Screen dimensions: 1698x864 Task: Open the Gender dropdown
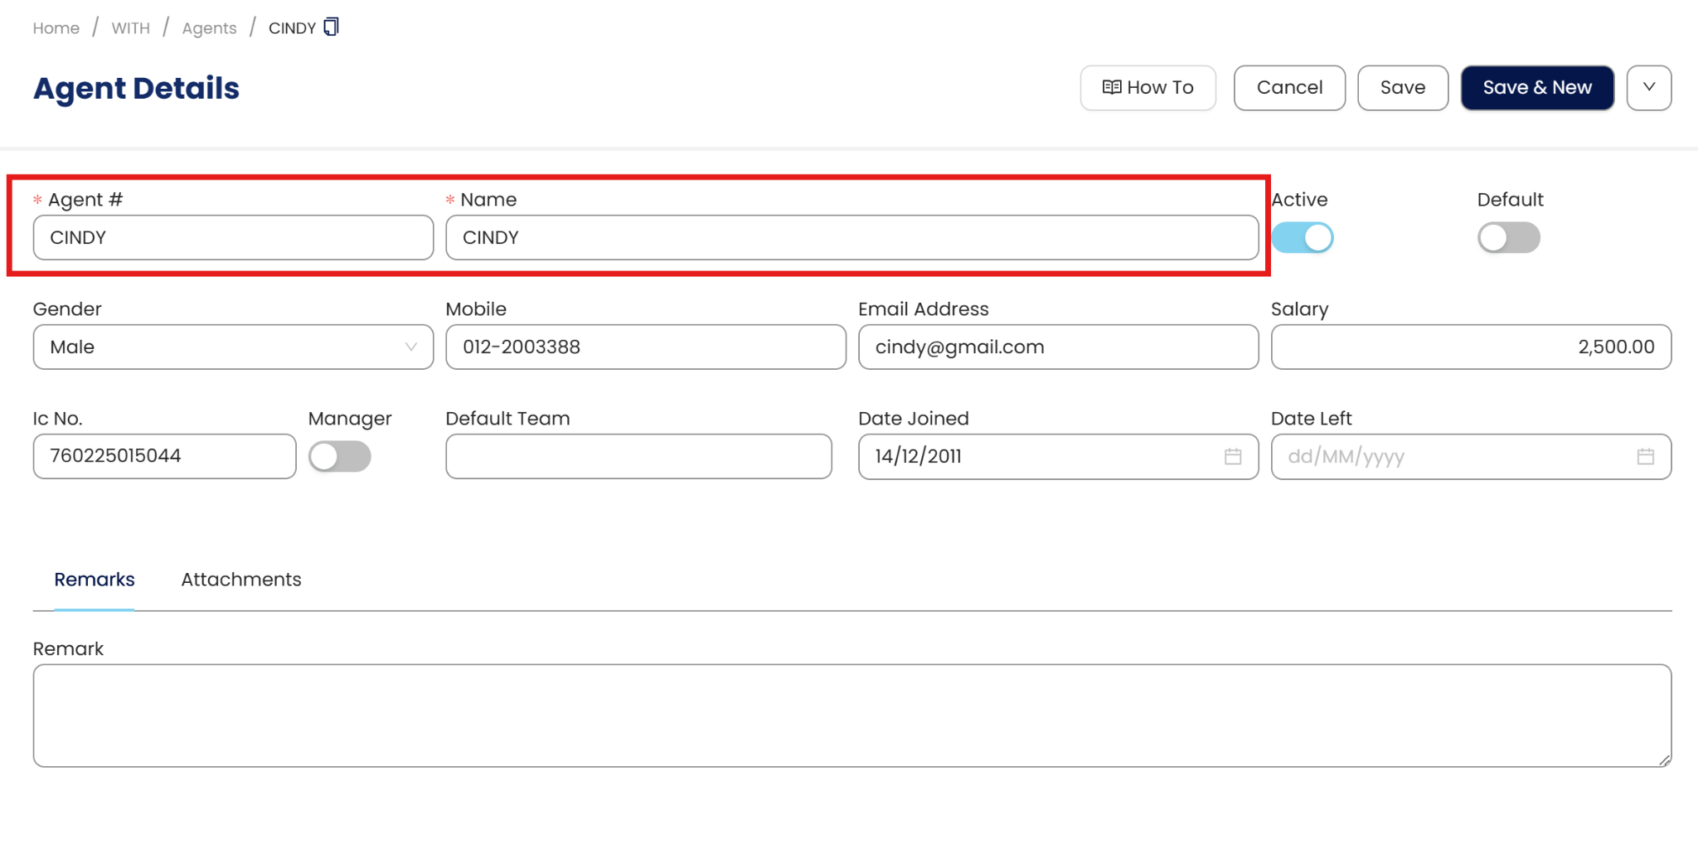(x=233, y=347)
